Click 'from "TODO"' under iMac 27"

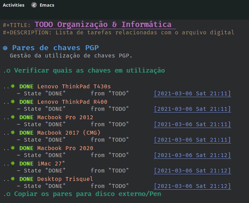110,171
